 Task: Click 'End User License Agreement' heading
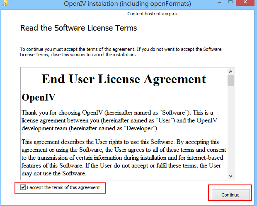124,79
